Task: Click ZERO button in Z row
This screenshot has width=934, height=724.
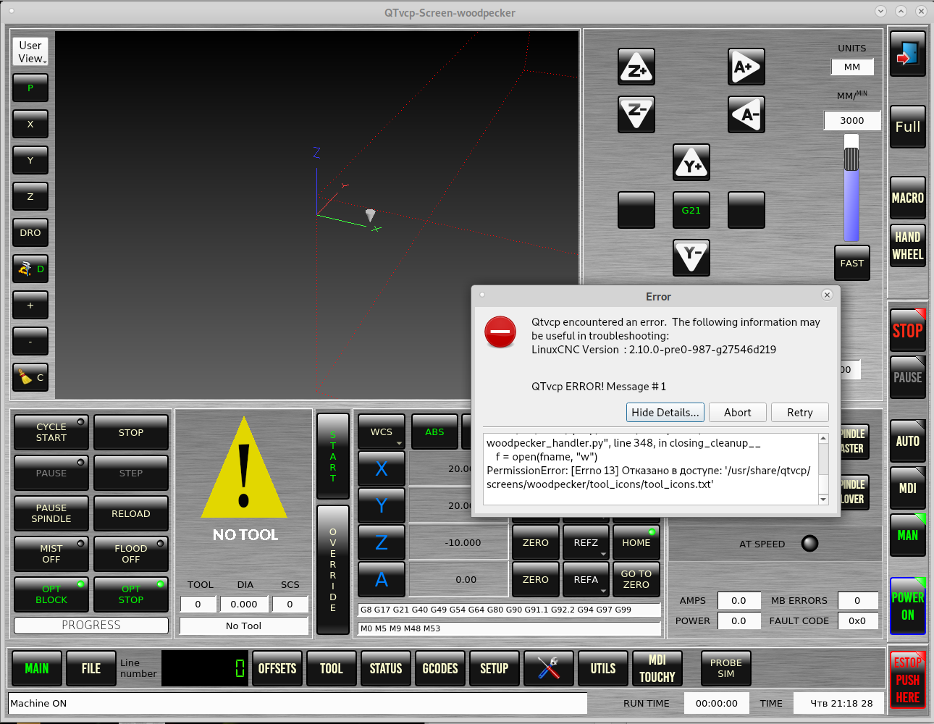Action: pos(536,542)
